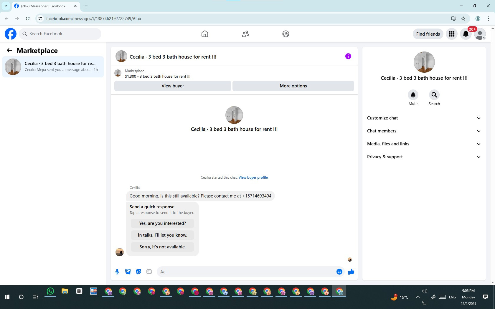
Task: Open the Windows Start menu
Action: 7,297
